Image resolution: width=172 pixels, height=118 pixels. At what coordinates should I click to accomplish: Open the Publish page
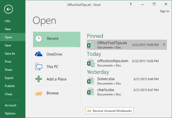(x=10, y=86)
